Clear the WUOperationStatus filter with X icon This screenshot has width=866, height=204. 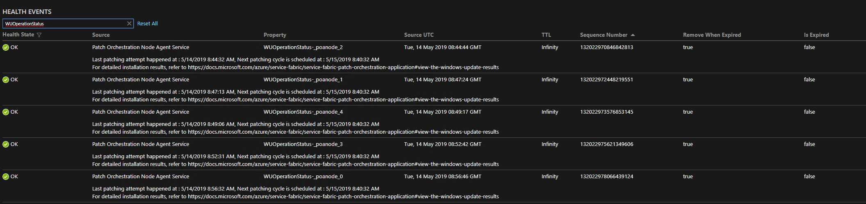(x=129, y=24)
